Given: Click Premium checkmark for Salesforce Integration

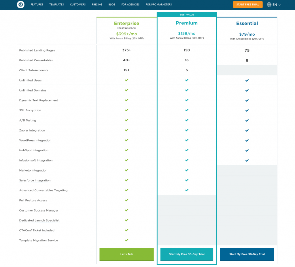Looking at the screenshot, I should tap(187, 180).
